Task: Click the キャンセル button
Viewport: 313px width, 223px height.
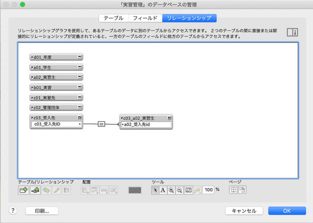Action: coord(244,211)
